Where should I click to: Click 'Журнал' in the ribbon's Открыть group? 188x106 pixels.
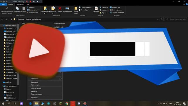click(103, 13)
